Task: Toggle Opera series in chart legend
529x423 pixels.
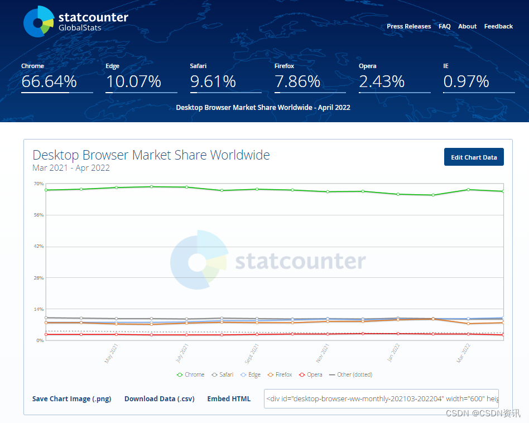Action: click(x=311, y=375)
